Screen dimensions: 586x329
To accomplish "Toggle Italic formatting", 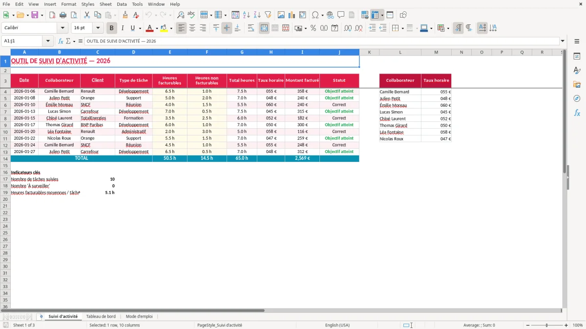I will click(x=123, y=28).
